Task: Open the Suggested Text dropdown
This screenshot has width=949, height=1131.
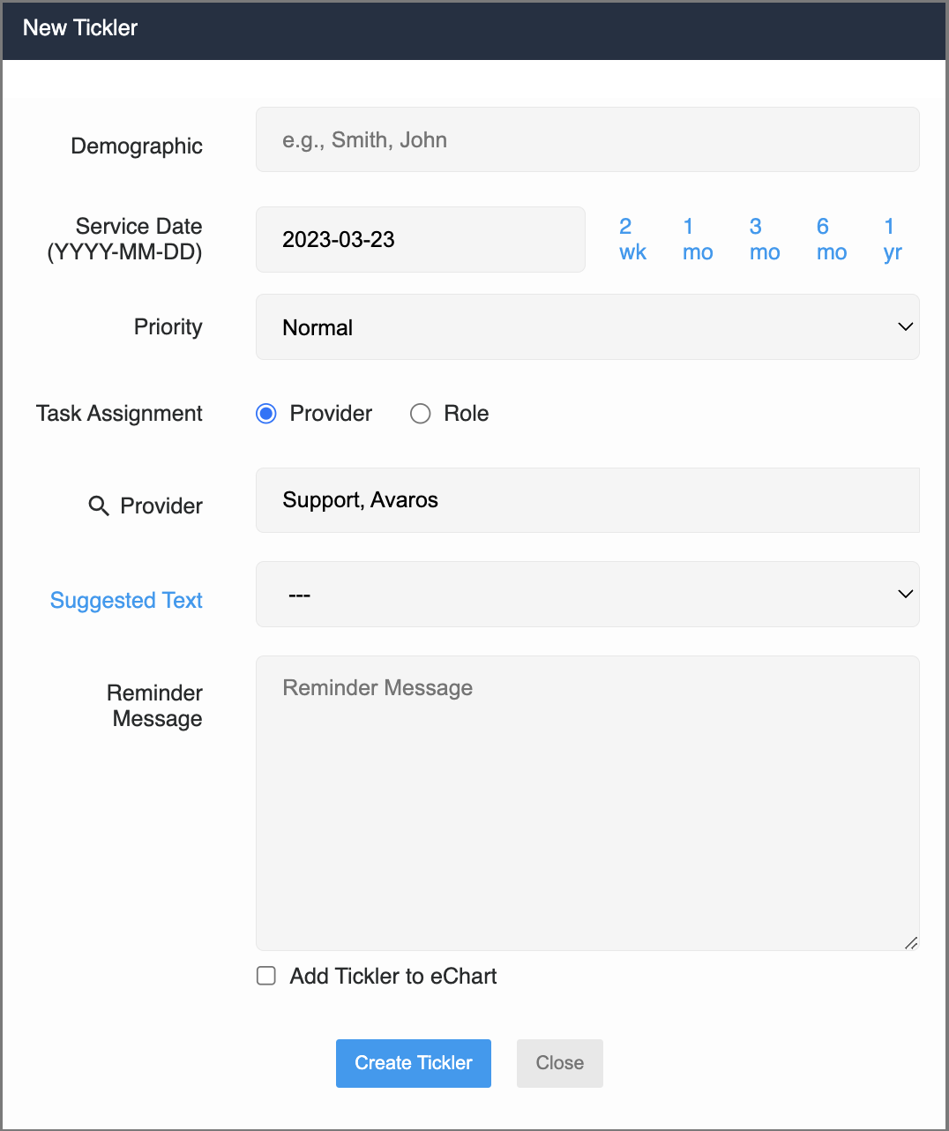Action: click(587, 594)
